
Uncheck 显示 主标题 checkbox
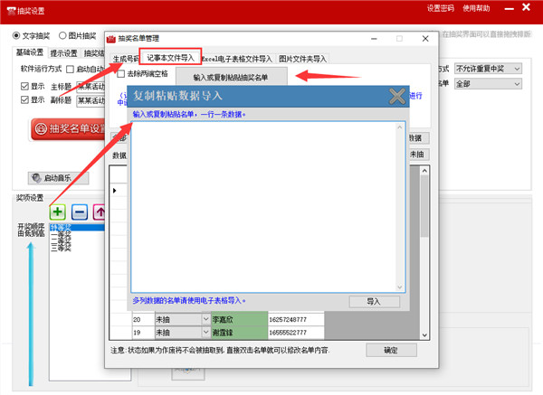[24, 86]
